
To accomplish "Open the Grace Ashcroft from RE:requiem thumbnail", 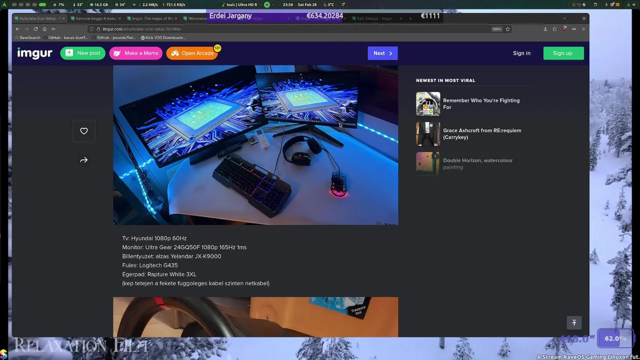I will (428, 134).
